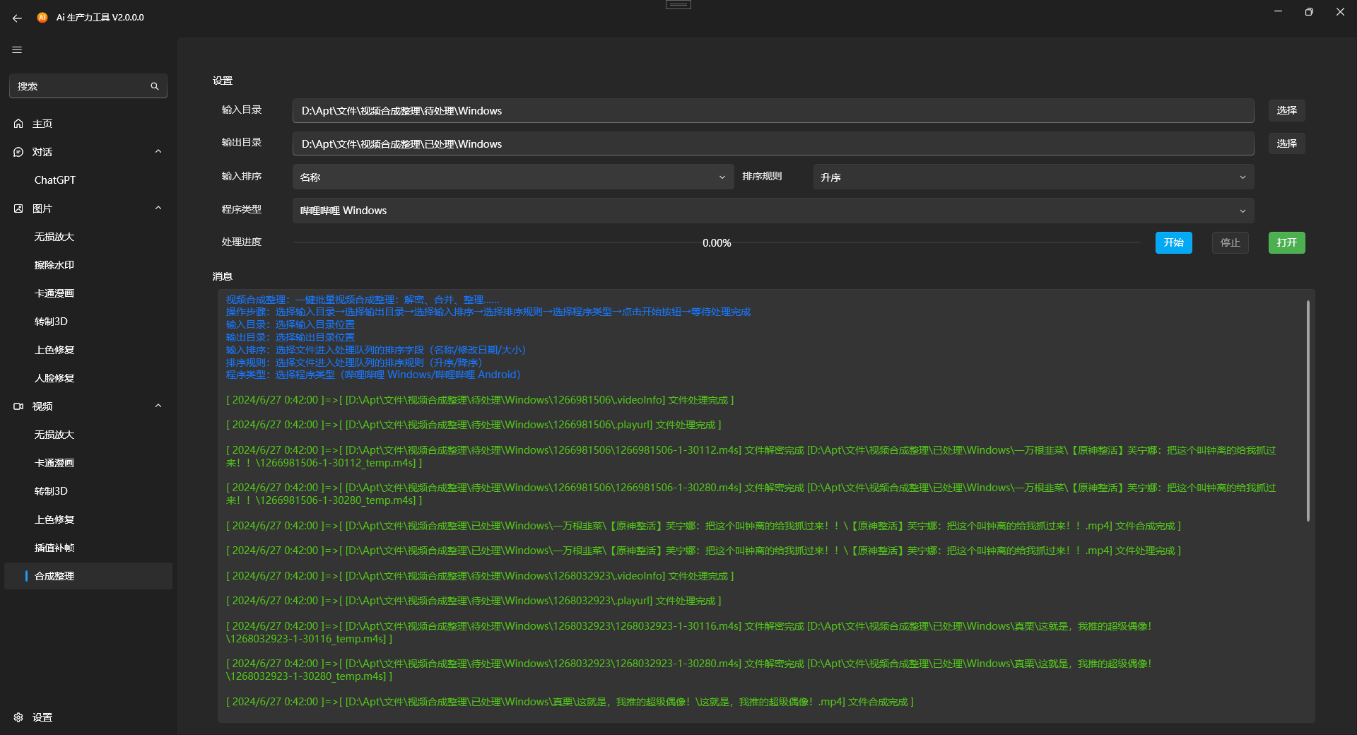Click the 处理进度 progress bar at 0.00%

coord(717,242)
